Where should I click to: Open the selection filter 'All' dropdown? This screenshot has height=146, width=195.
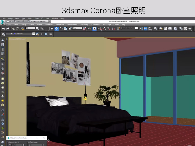coord(30,28)
